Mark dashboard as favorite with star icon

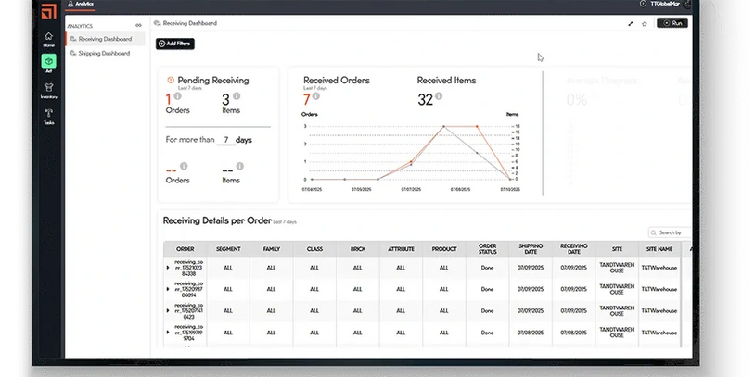click(x=645, y=22)
